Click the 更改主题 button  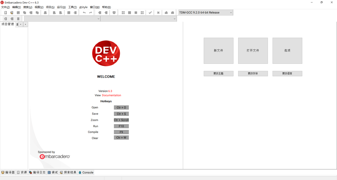(x=219, y=74)
